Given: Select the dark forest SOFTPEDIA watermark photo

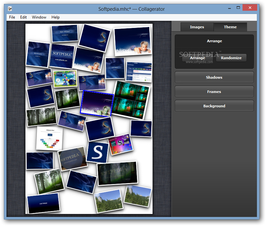Looking at the screenshot, I should (x=118, y=173).
